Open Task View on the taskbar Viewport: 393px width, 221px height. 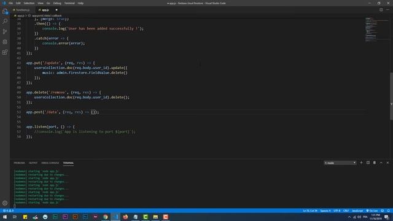tap(15, 217)
